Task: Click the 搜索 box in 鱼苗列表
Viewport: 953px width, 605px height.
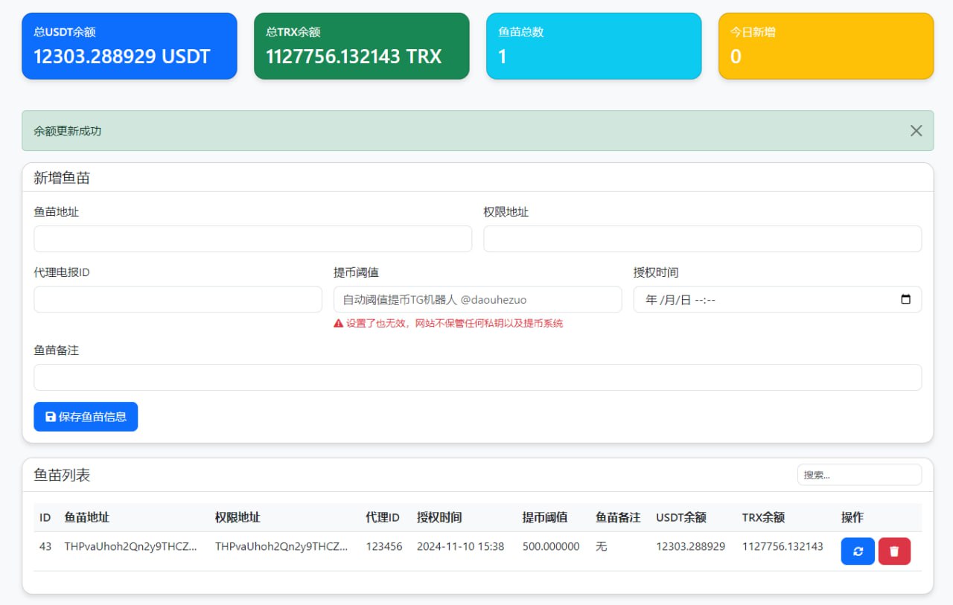Action: click(x=859, y=475)
